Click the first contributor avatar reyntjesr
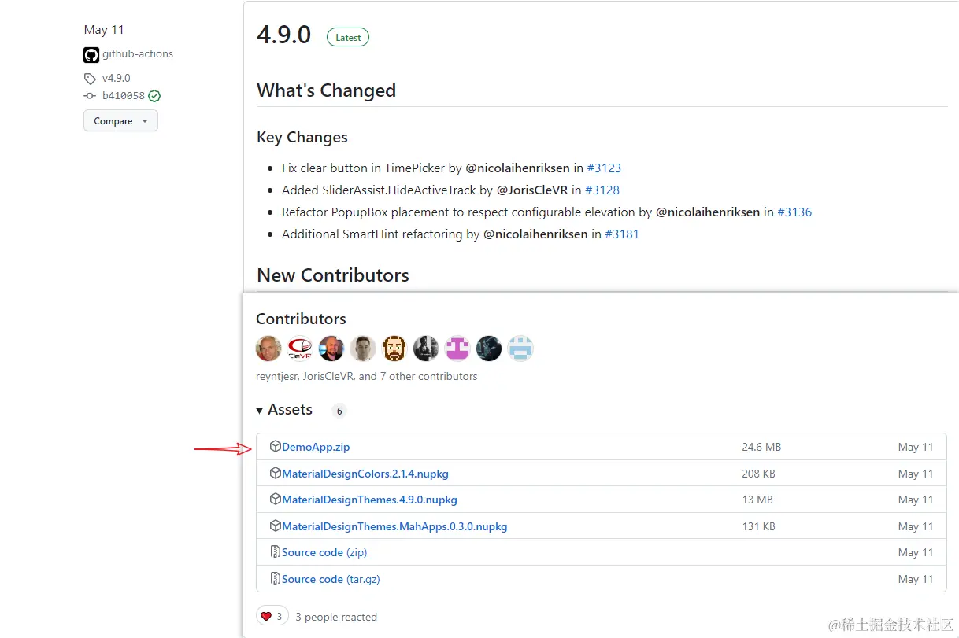959x638 pixels. pyautogui.click(x=268, y=349)
